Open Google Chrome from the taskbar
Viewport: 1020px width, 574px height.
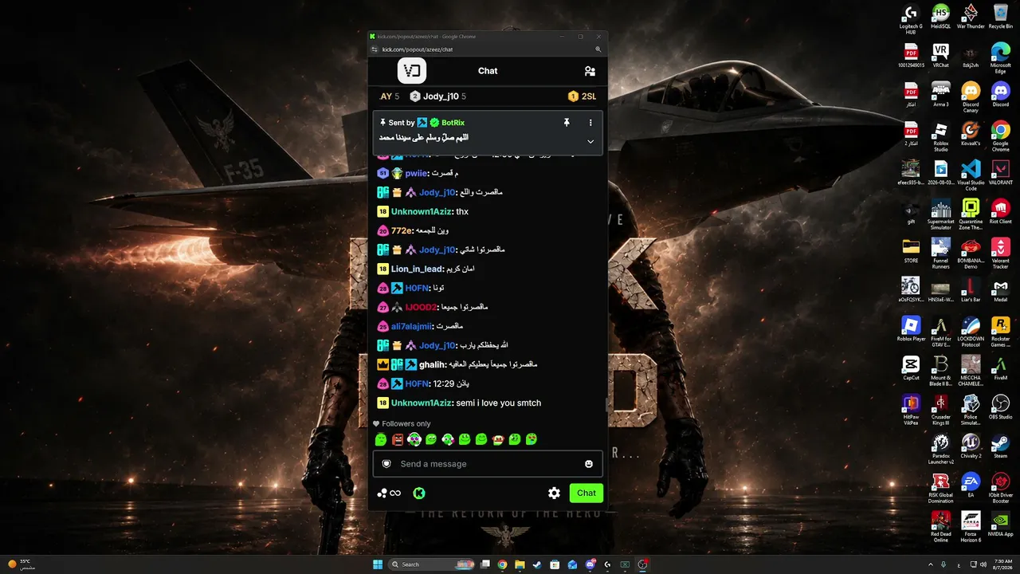tap(502, 564)
